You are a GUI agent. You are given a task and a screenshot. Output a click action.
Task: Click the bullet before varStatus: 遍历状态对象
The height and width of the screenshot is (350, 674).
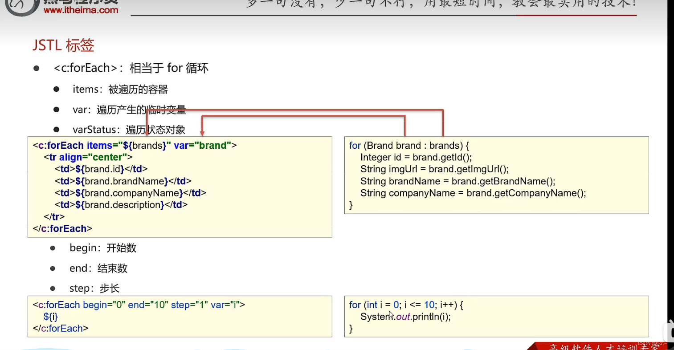[57, 129]
